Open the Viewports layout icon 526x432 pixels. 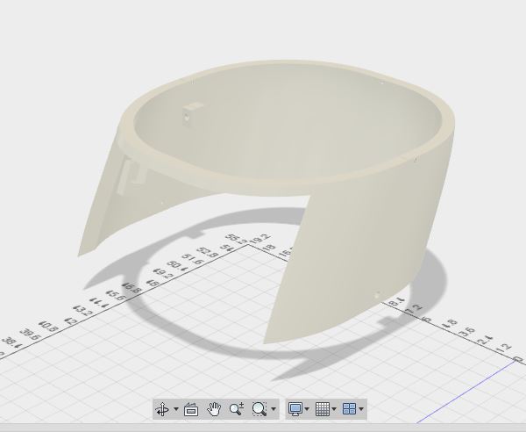click(349, 409)
